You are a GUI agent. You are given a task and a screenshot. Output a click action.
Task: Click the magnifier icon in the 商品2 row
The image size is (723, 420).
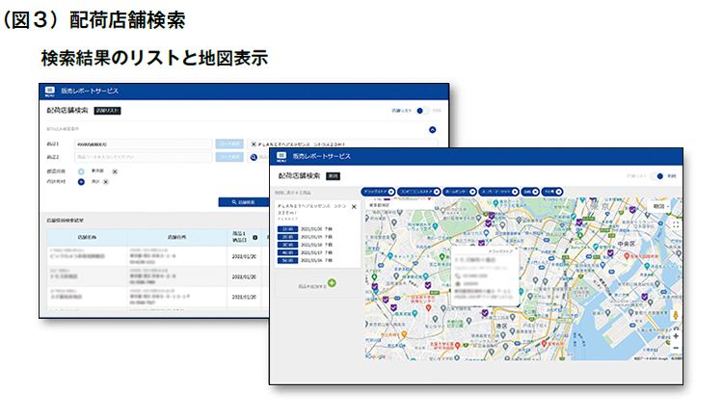point(254,158)
